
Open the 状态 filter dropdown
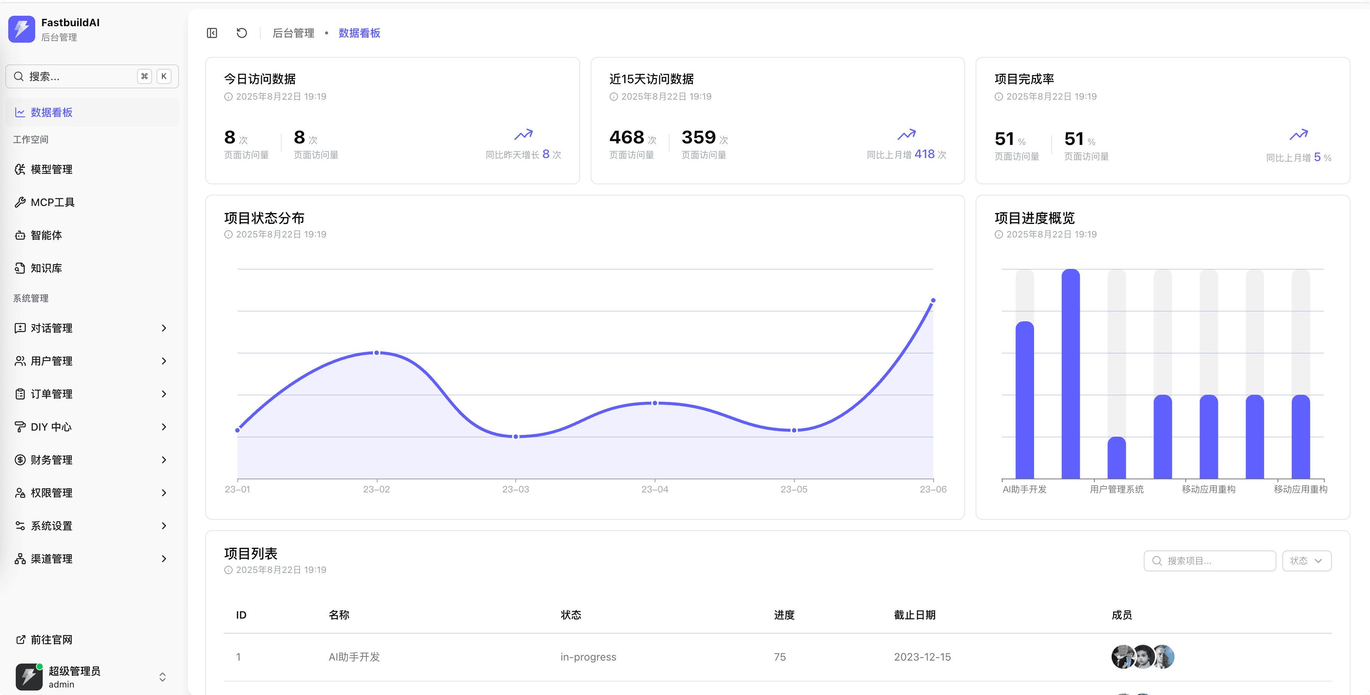[1306, 561]
